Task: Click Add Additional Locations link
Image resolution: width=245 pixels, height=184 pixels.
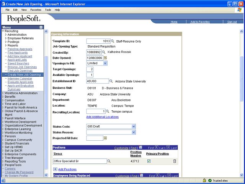Action: [x=102, y=117]
